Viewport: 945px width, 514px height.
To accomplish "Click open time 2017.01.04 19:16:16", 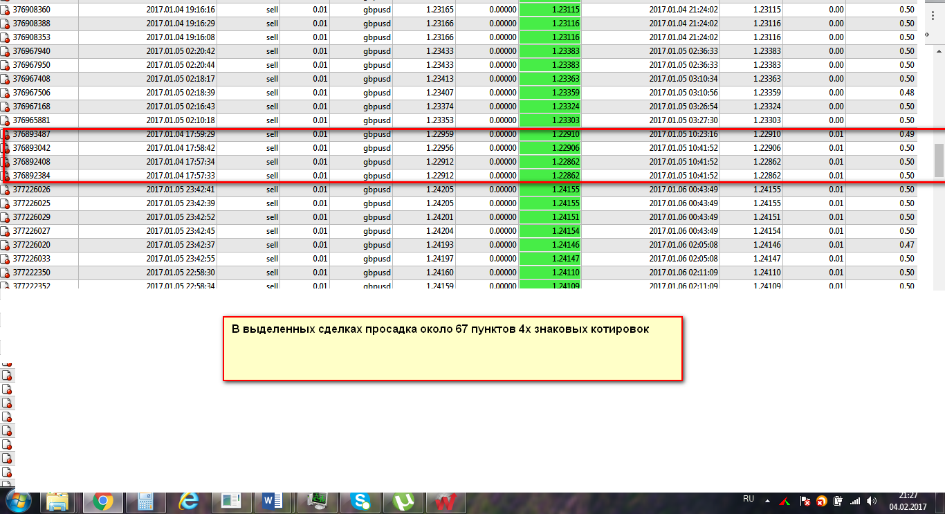I will [181, 10].
